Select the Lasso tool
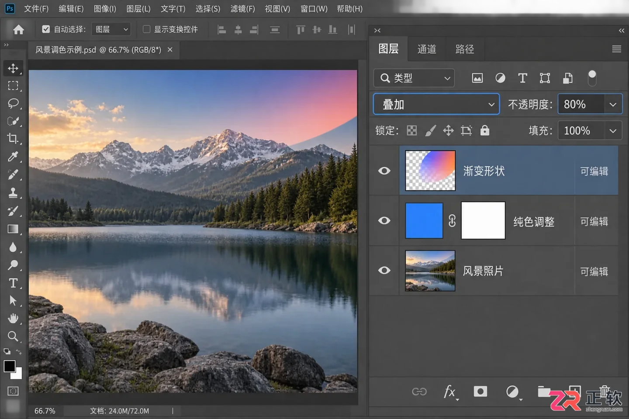Image resolution: width=629 pixels, height=419 pixels. (13, 104)
